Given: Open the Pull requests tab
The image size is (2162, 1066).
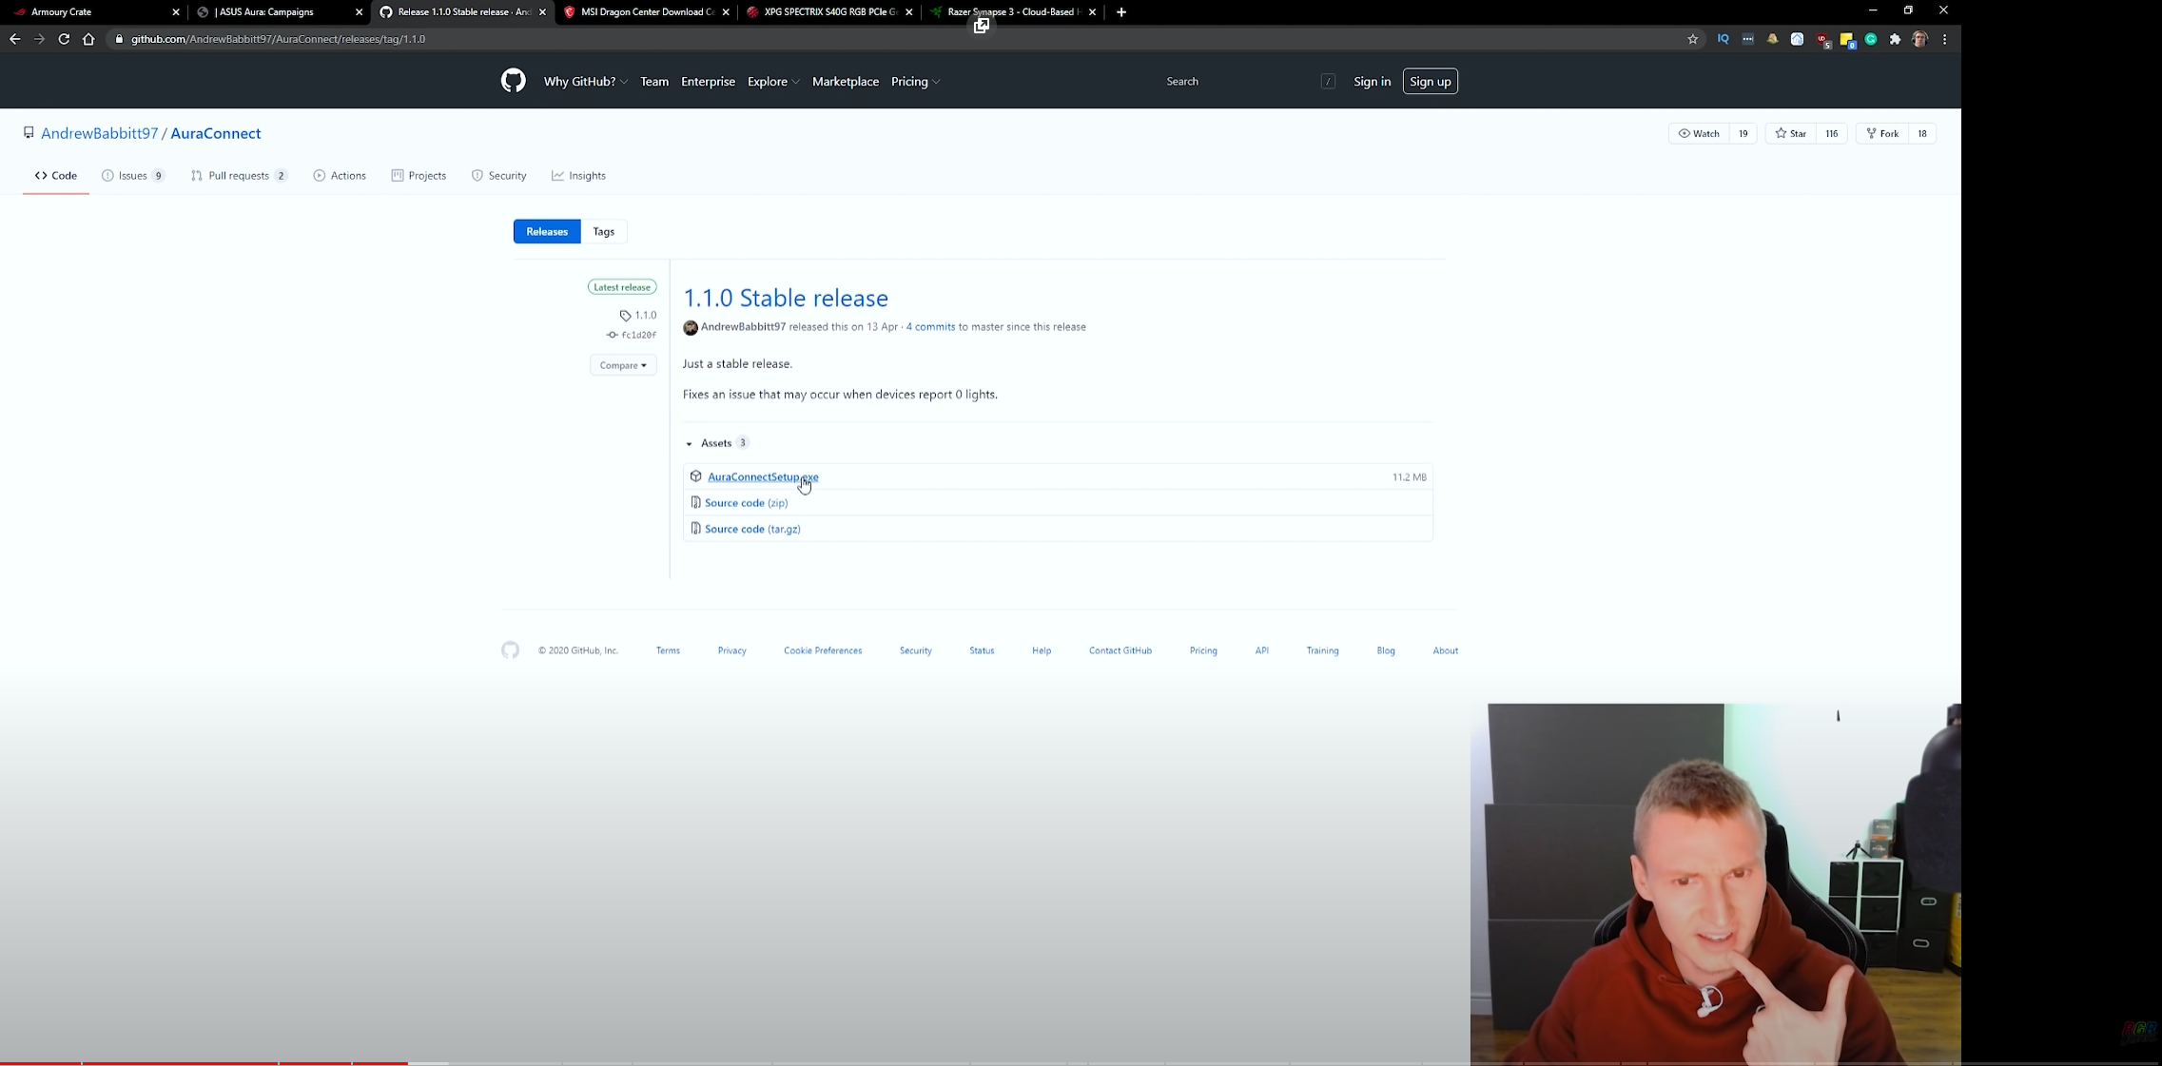Looking at the screenshot, I should pos(239,176).
